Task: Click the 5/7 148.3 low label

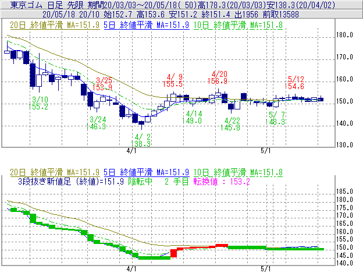Action: 275,118
